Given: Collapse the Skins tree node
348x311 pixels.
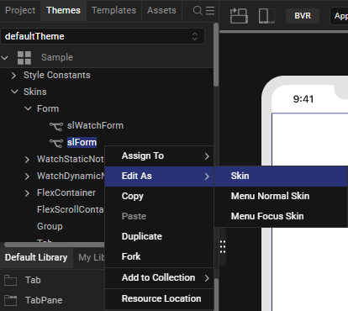Looking at the screenshot, I should 14,92.
